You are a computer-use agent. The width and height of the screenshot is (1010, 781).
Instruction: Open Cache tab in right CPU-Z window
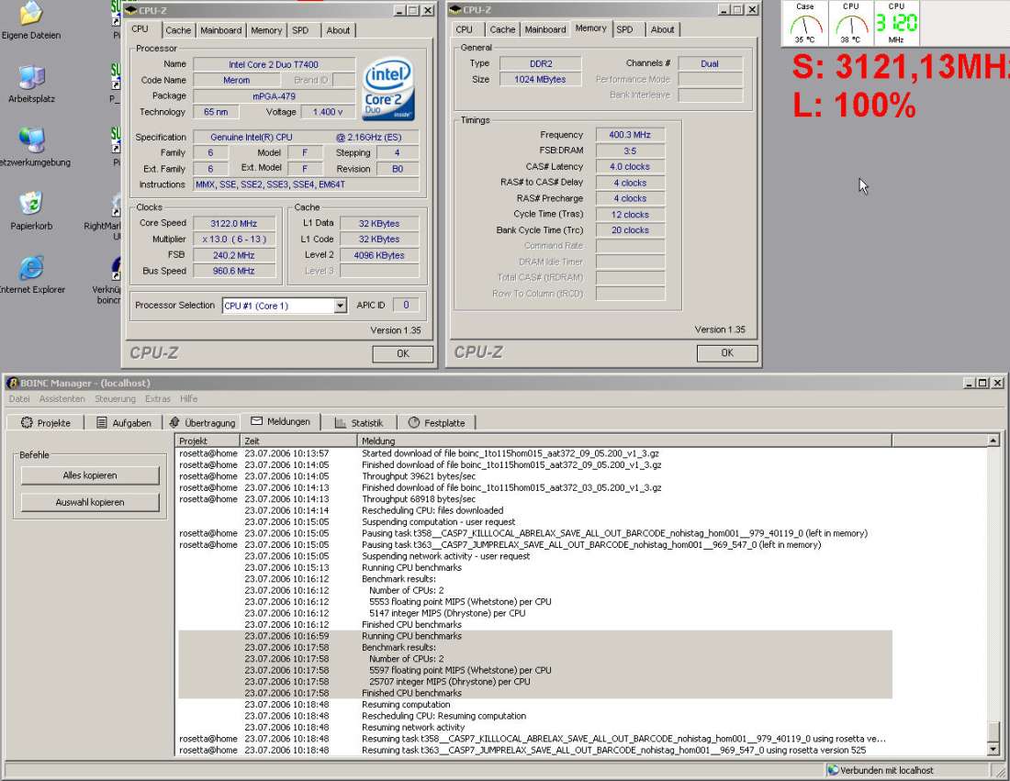[502, 29]
